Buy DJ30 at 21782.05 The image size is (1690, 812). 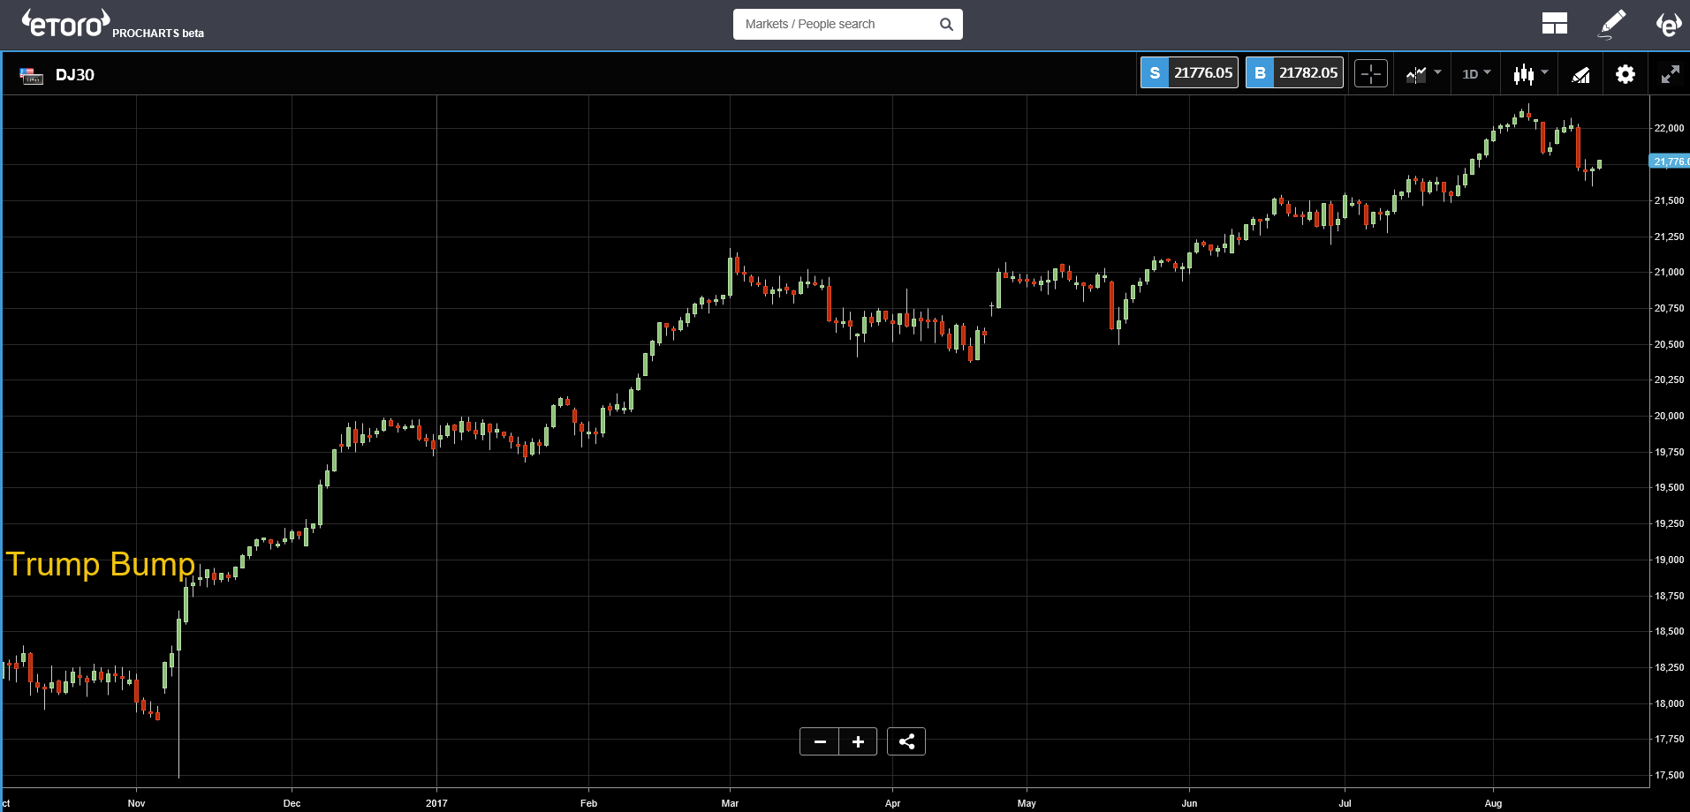point(1294,72)
